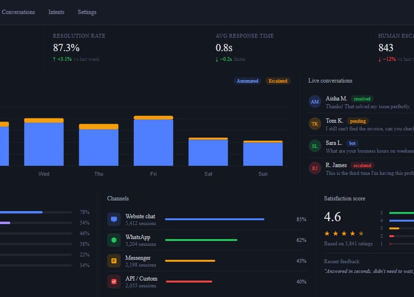Click the Website chat channel icon
The image size is (414, 297).
pos(114,219)
